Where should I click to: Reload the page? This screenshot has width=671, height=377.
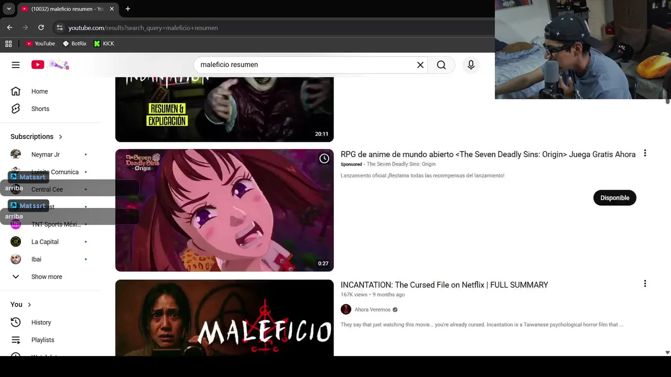click(x=41, y=28)
